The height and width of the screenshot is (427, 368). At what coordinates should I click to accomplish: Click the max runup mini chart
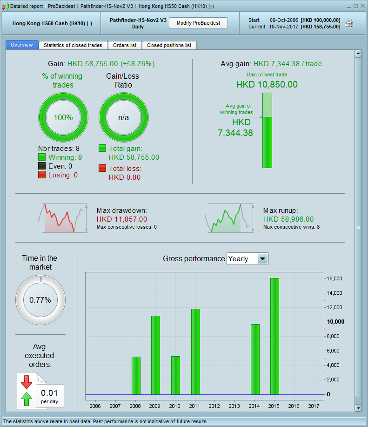[x=229, y=218]
